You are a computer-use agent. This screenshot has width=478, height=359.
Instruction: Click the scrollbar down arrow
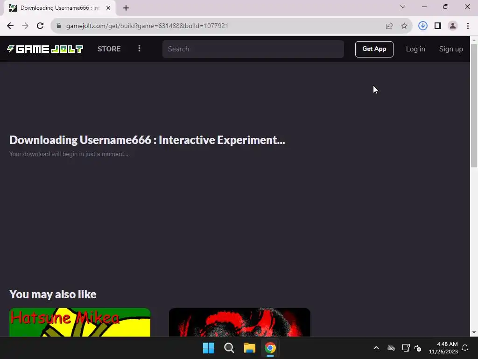pyautogui.click(x=474, y=332)
